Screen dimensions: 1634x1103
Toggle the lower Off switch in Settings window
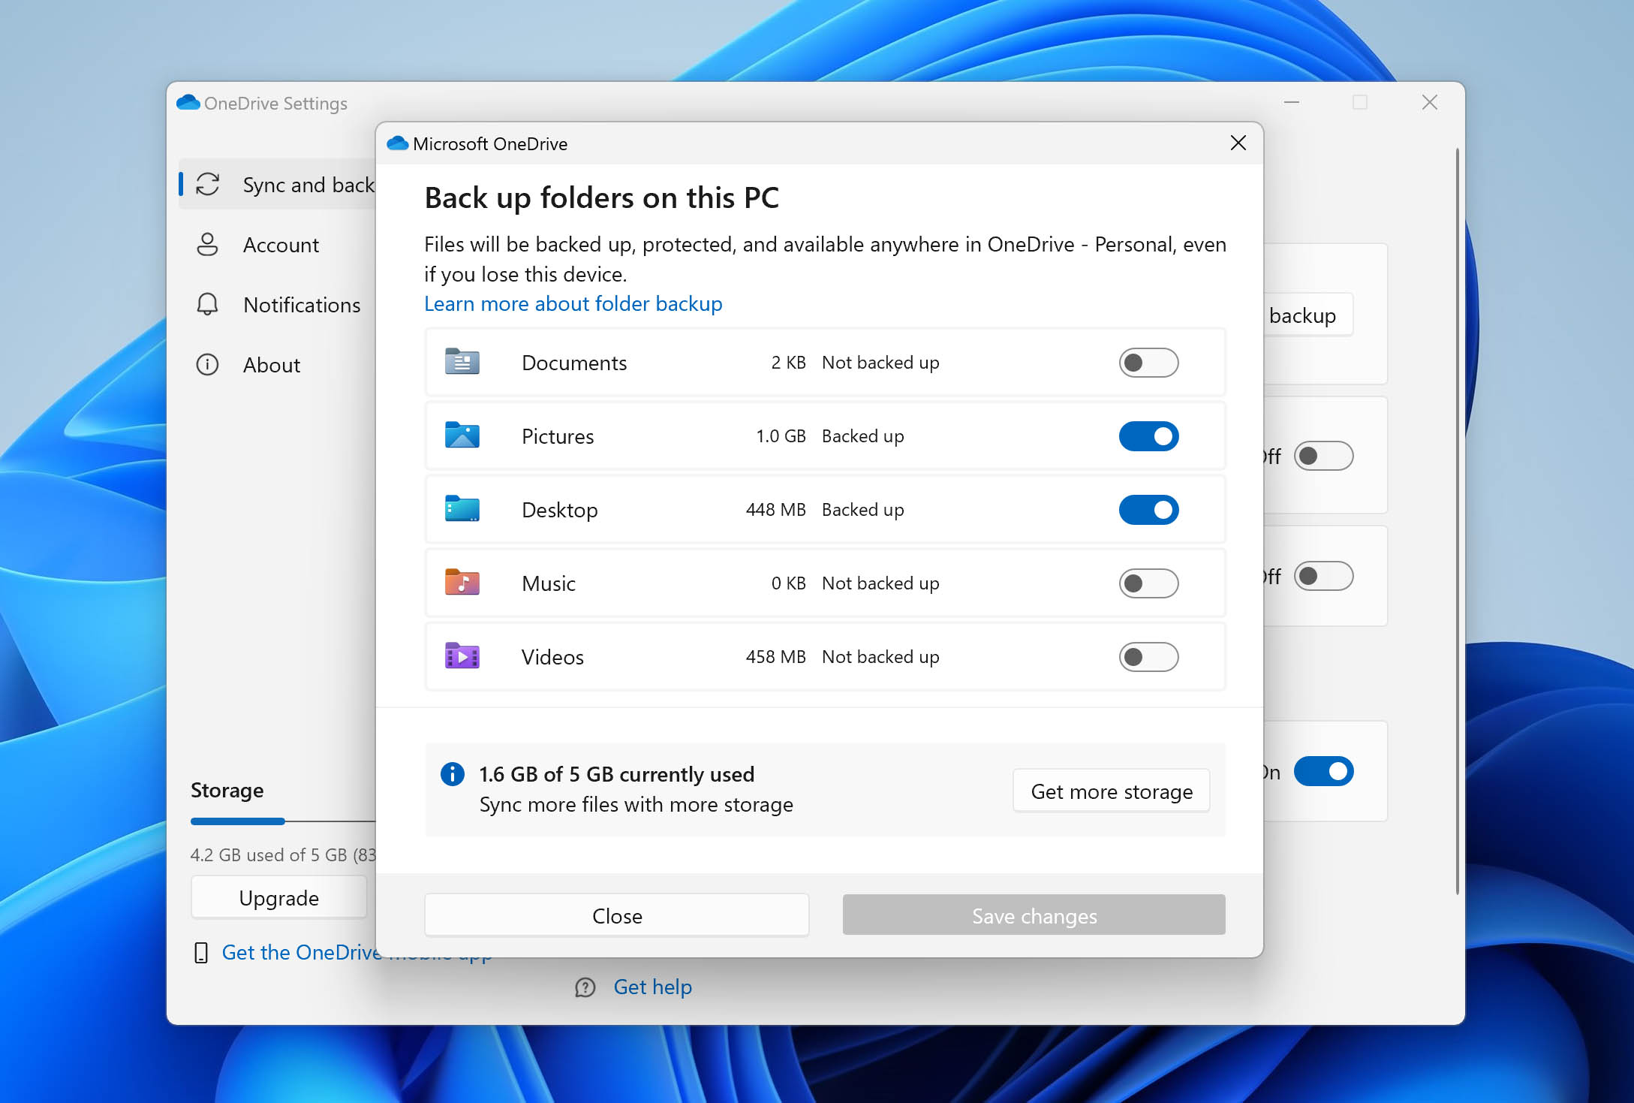coord(1323,576)
